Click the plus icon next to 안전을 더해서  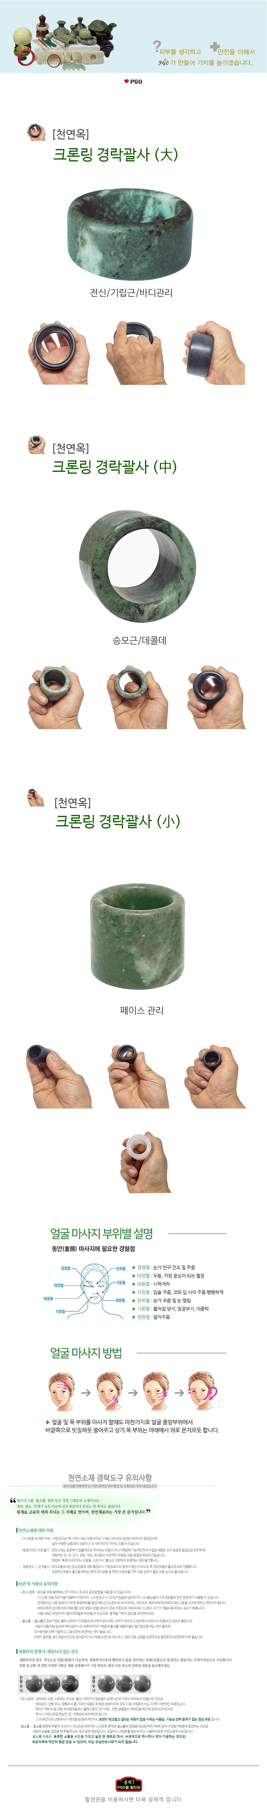[215, 47]
